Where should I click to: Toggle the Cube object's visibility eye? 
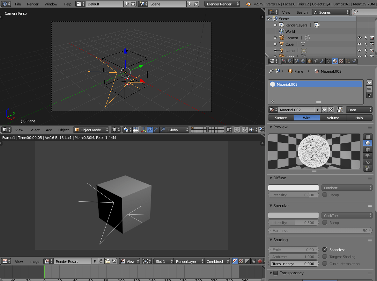point(359,44)
